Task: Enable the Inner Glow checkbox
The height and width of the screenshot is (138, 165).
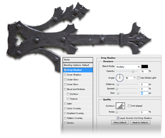Action: (65, 84)
